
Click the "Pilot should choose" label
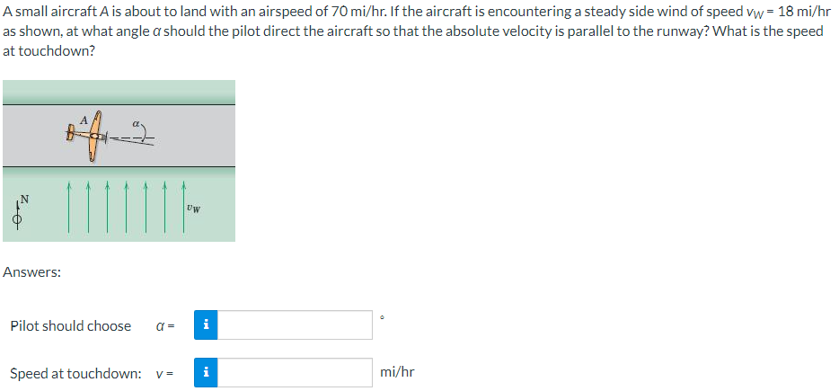pos(71,325)
